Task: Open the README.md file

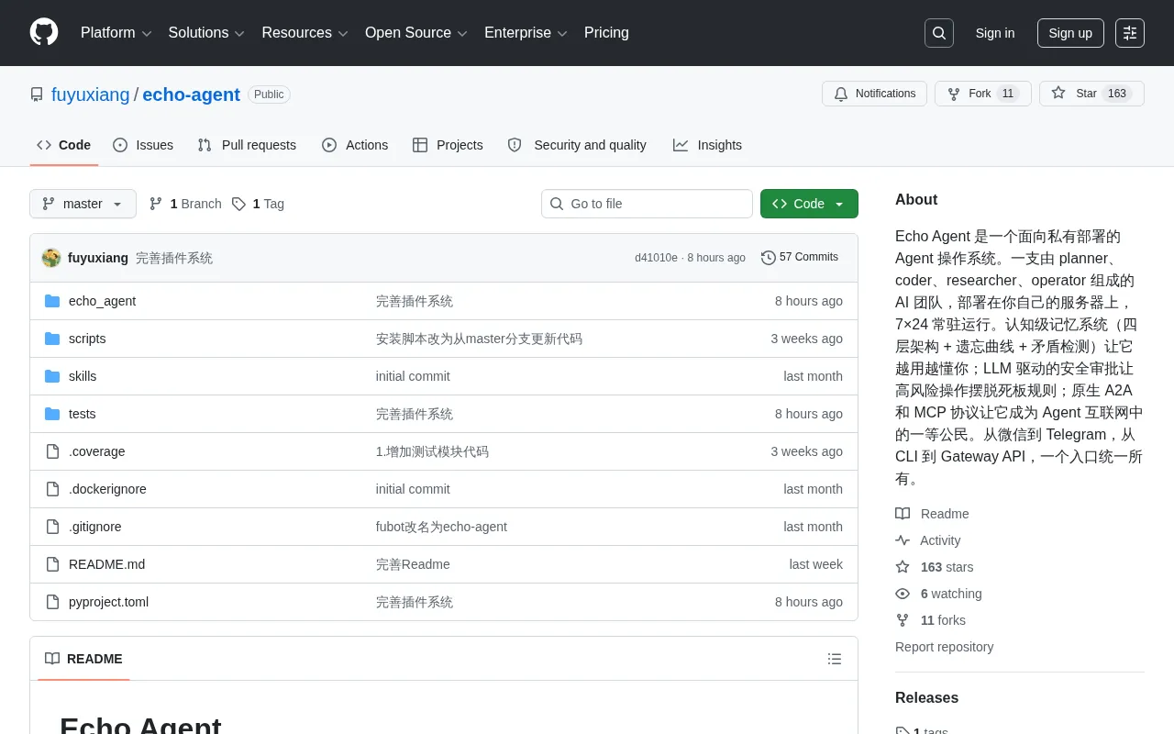Action: pyautogui.click(x=106, y=564)
